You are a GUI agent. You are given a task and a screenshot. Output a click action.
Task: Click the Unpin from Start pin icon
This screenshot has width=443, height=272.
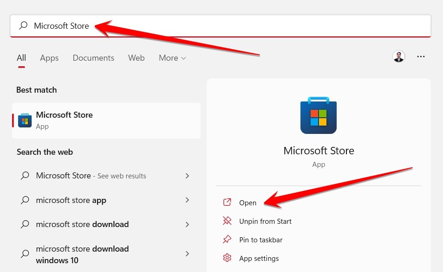tap(227, 221)
